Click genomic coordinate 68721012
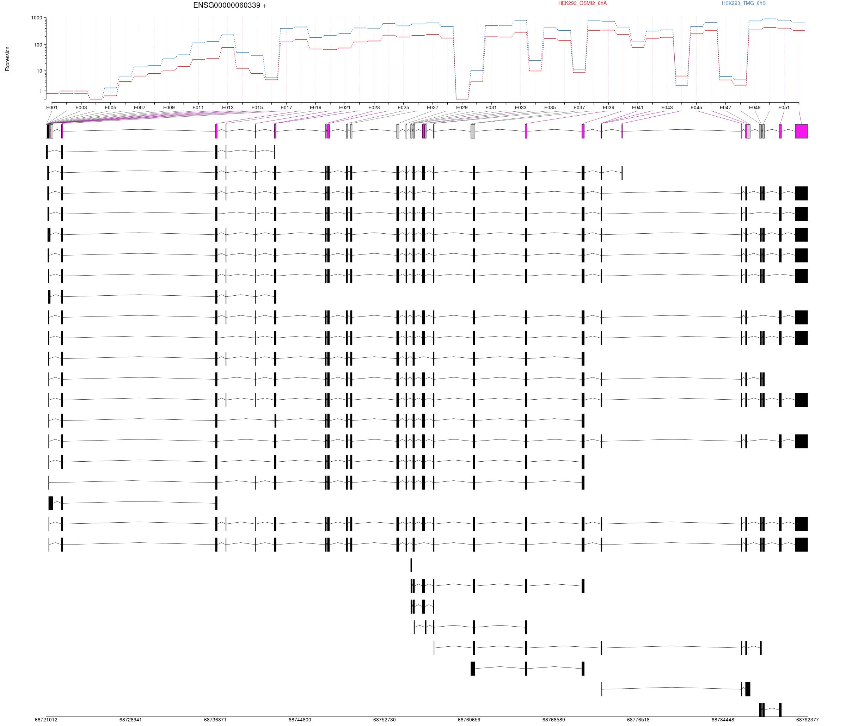Viewport: 846px width, 726px height. (46, 720)
